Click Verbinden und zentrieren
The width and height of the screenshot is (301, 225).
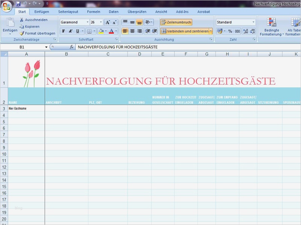[x=185, y=31]
